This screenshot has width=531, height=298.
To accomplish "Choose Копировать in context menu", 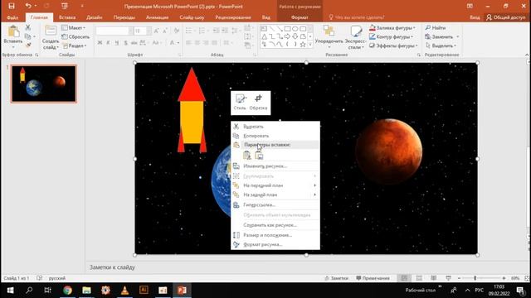I will 275,136.
